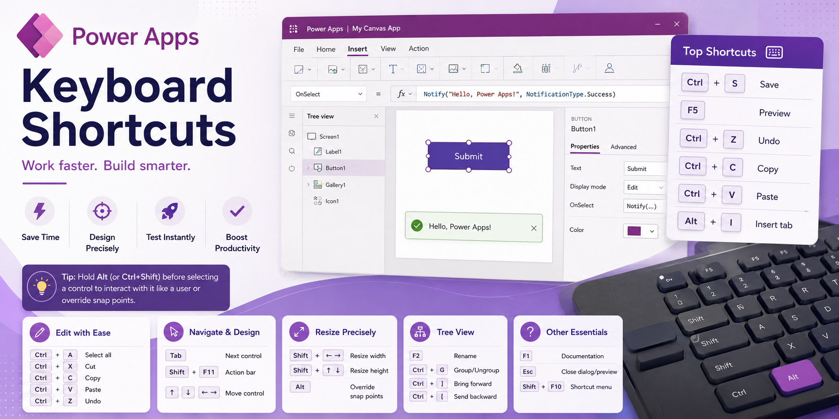The image size is (839, 419).
Task: Click the Resize Precisely arrows icon
Action: [x=299, y=332]
